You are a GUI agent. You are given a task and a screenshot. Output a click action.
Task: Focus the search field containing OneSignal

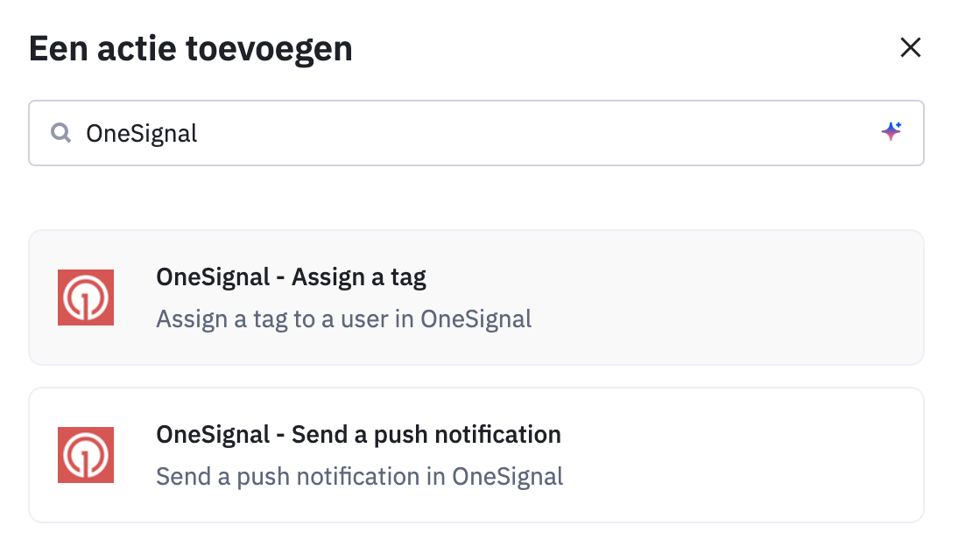coord(476,133)
